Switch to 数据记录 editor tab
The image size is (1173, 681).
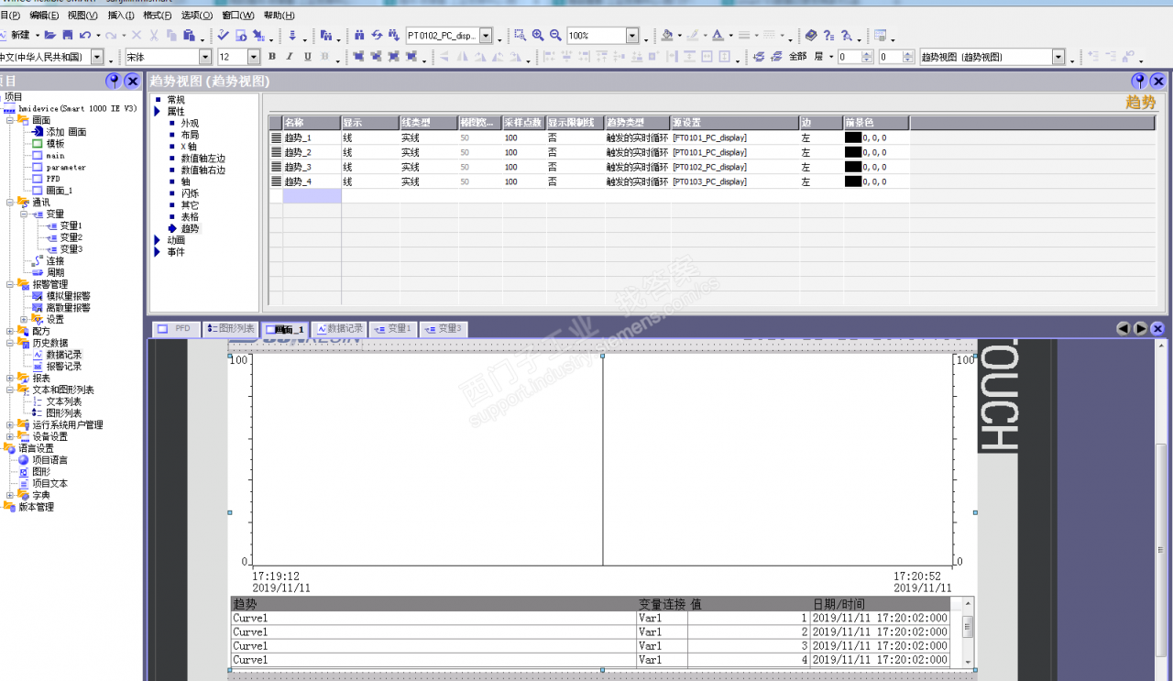pos(340,328)
